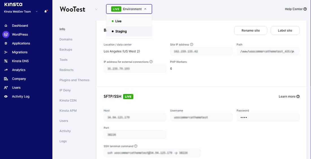Click the Applications stack icon
Image resolution: width=311 pixels, height=159 pixels.
6,43
